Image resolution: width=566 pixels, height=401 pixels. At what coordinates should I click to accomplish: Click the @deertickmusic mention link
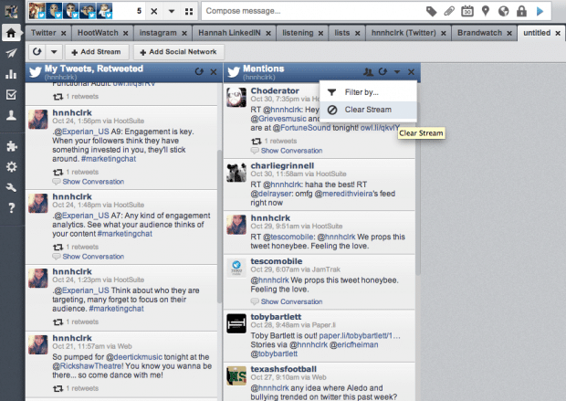click(x=134, y=357)
